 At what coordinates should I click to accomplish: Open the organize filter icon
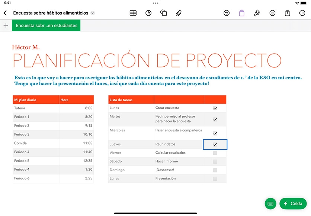[x=272, y=13]
